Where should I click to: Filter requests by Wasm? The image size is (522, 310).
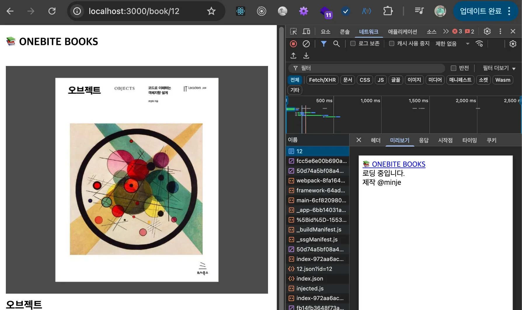coord(503,80)
